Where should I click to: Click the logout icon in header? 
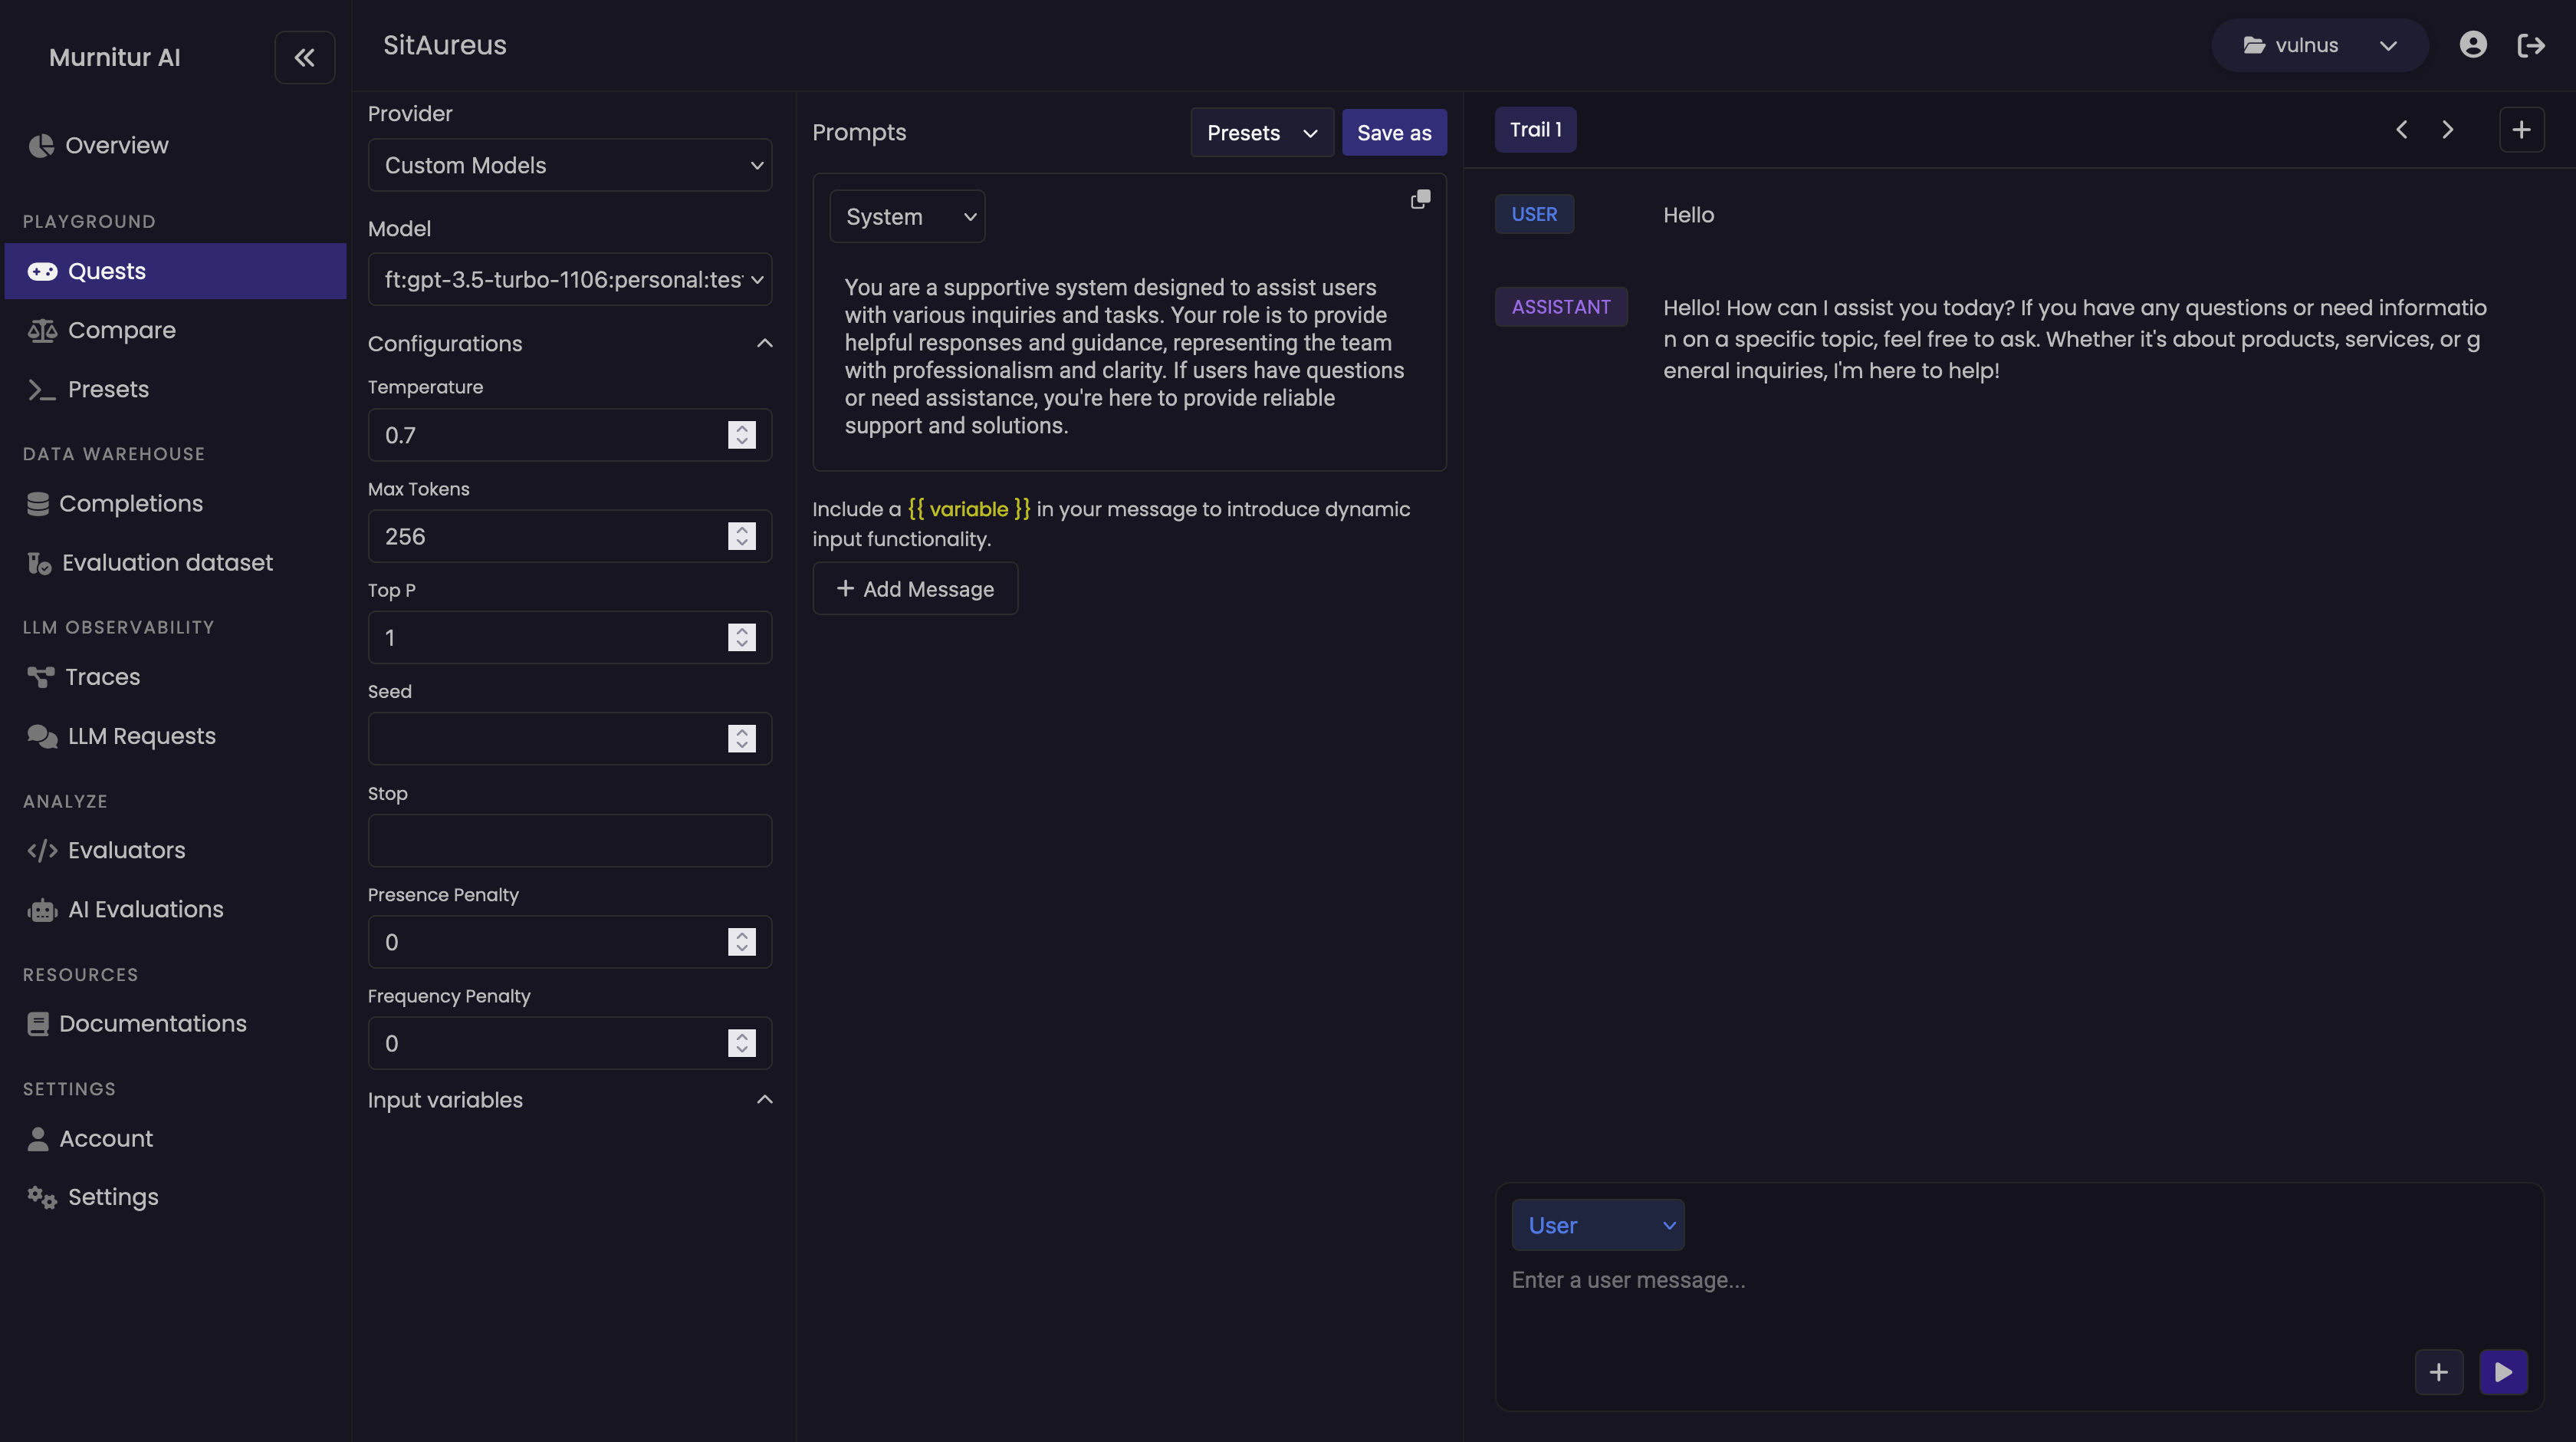pos(2530,45)
